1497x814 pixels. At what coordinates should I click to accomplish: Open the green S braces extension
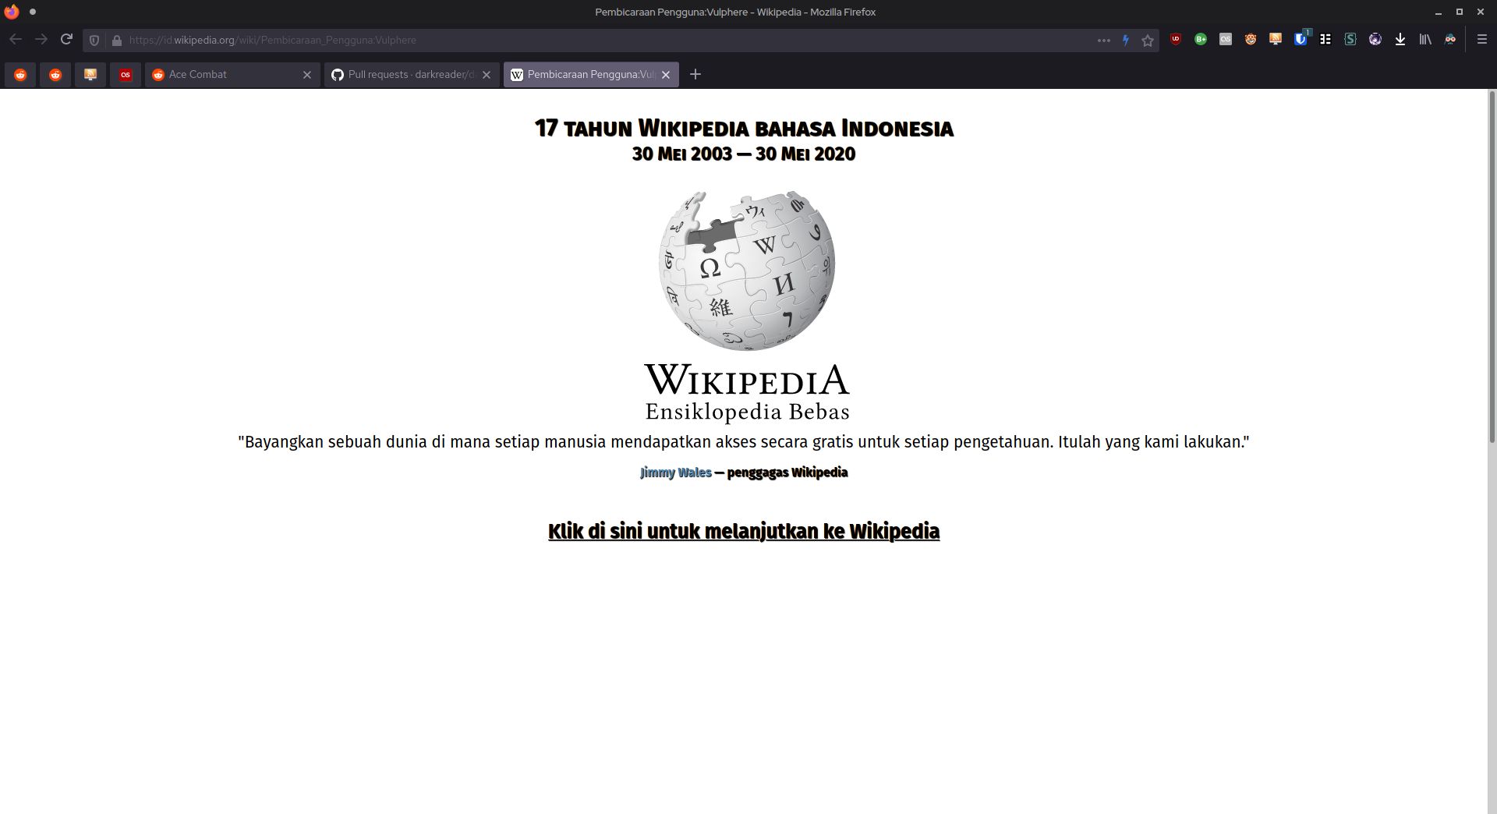tap(1350, 39)
